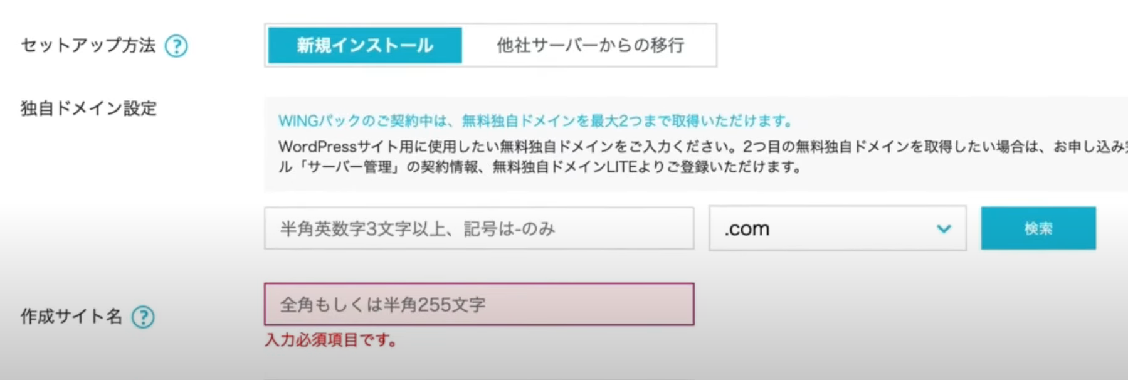
Task: Expand TLD list via chevron arrow
Action: point(944,229)
